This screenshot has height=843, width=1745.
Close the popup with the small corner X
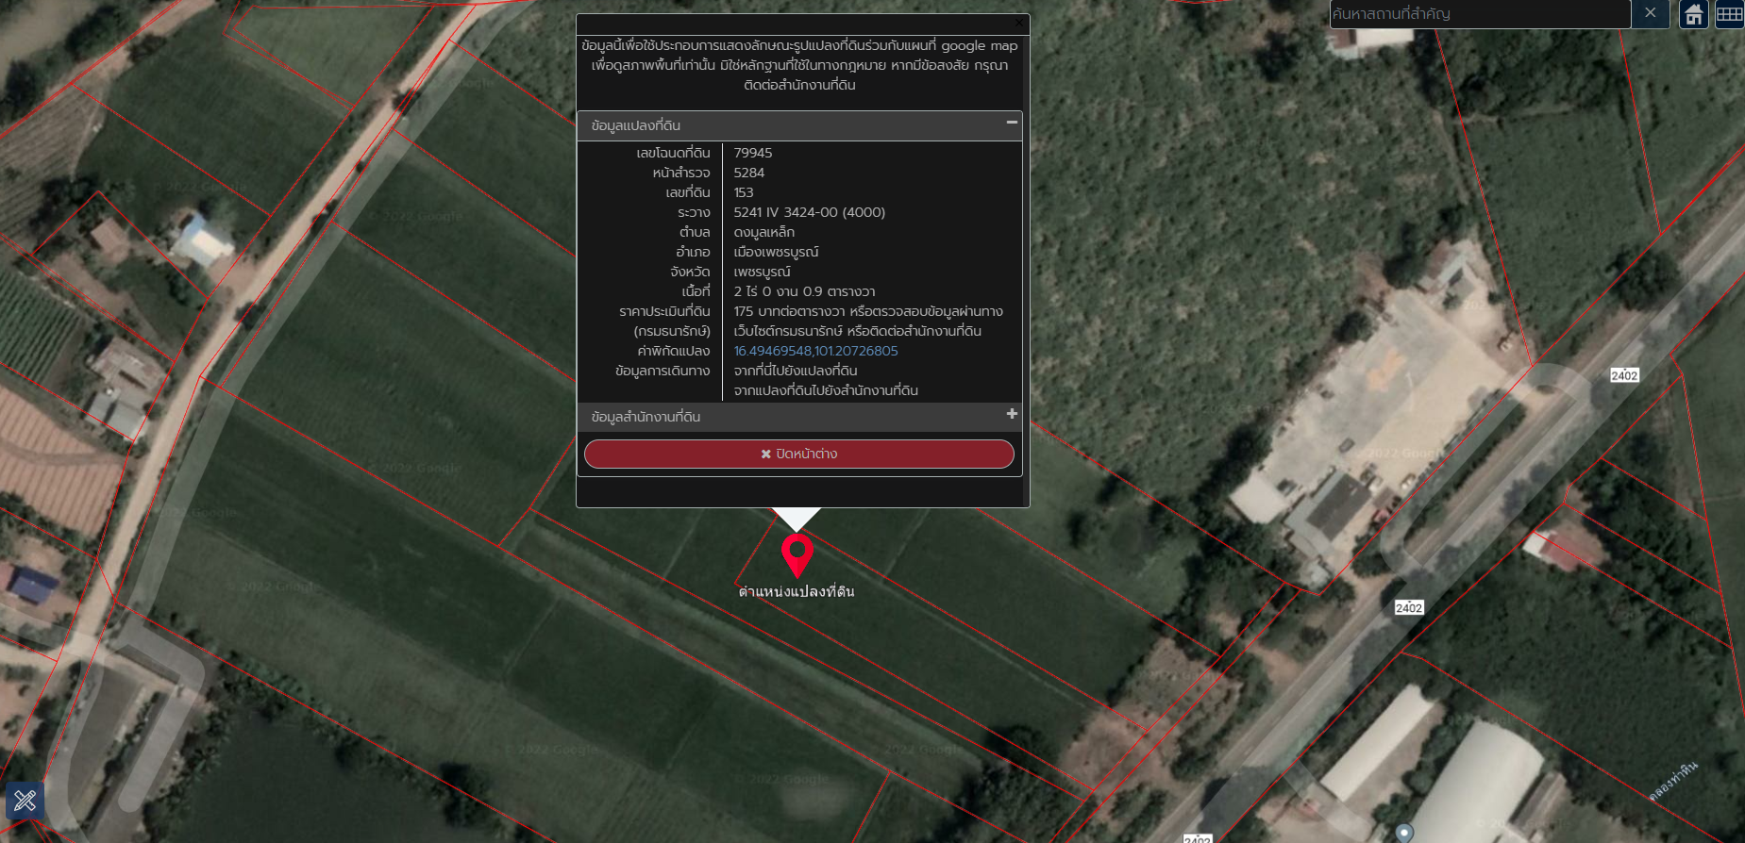coord(1018,22)
